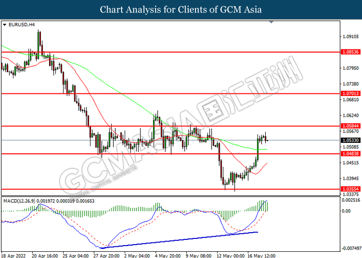362x258 pixels.
Task: Click the 4 May 20:00 time label
Action: click(168, 256)
